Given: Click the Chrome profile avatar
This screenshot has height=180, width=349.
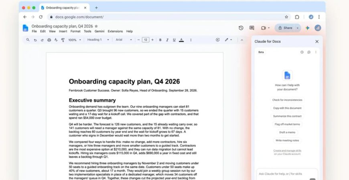Looking at the screenshot, I should (311, 17).
